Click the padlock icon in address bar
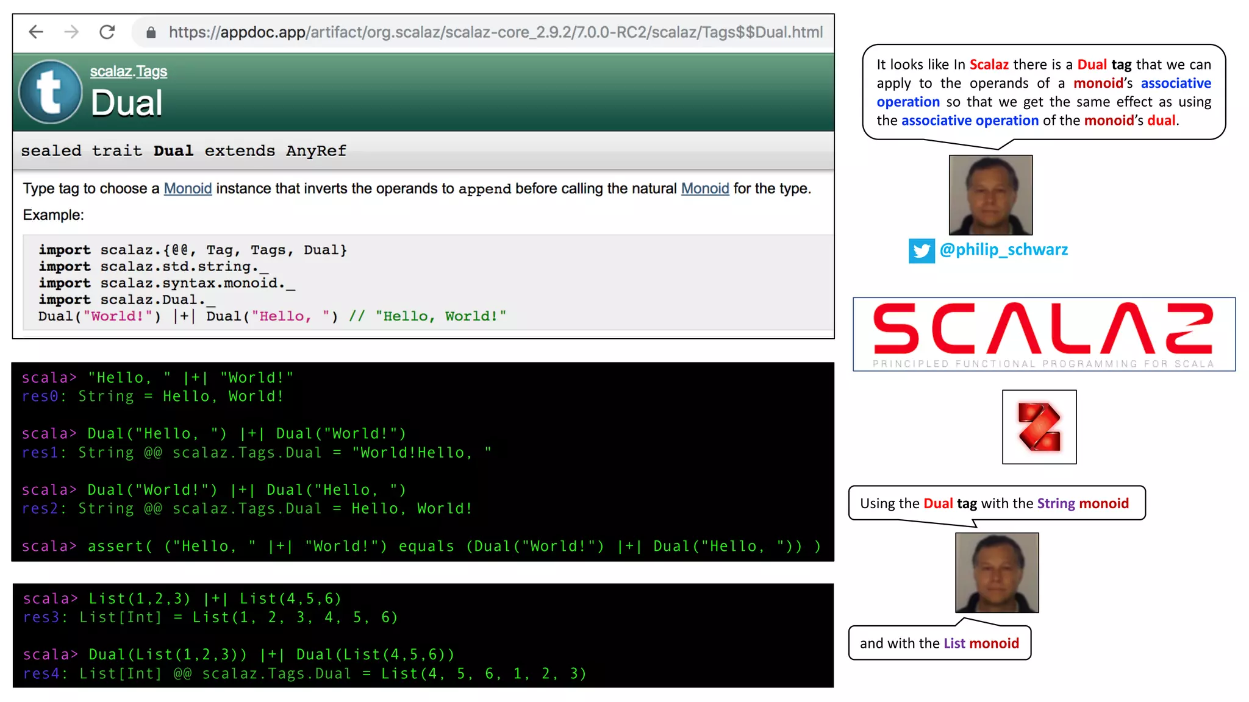Image resolution: width=1249 pixels, height=702 pixels. pyautogui.click(x=151, y=32)
